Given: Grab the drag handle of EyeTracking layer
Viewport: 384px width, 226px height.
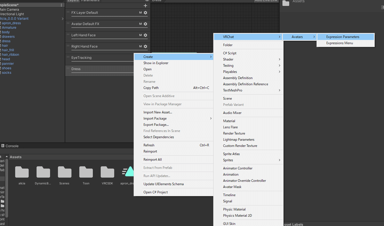Looking at the screenshot, I should coord(68,57).
